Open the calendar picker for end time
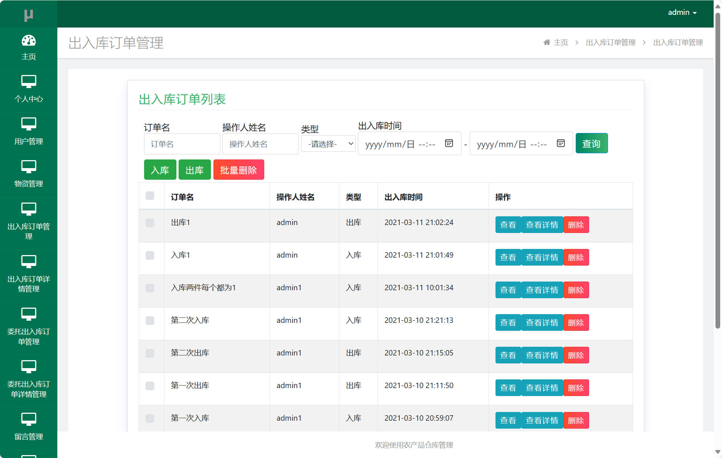This screenshot has width=722, height=458. (x=560, y=143)
